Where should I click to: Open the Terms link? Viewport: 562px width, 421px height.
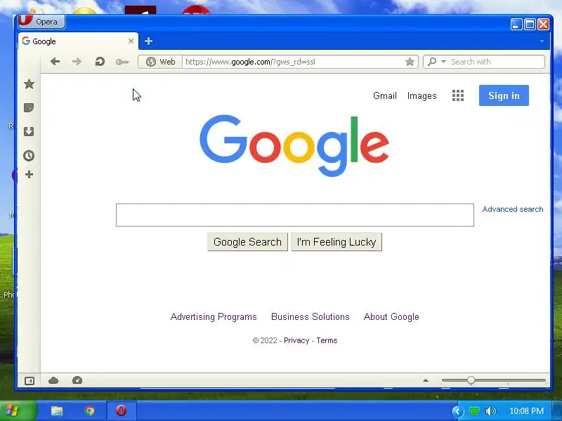click(x=327, y=340)
